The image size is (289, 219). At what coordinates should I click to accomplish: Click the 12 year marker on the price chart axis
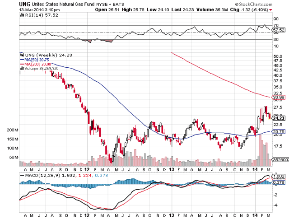click(87, 169)
